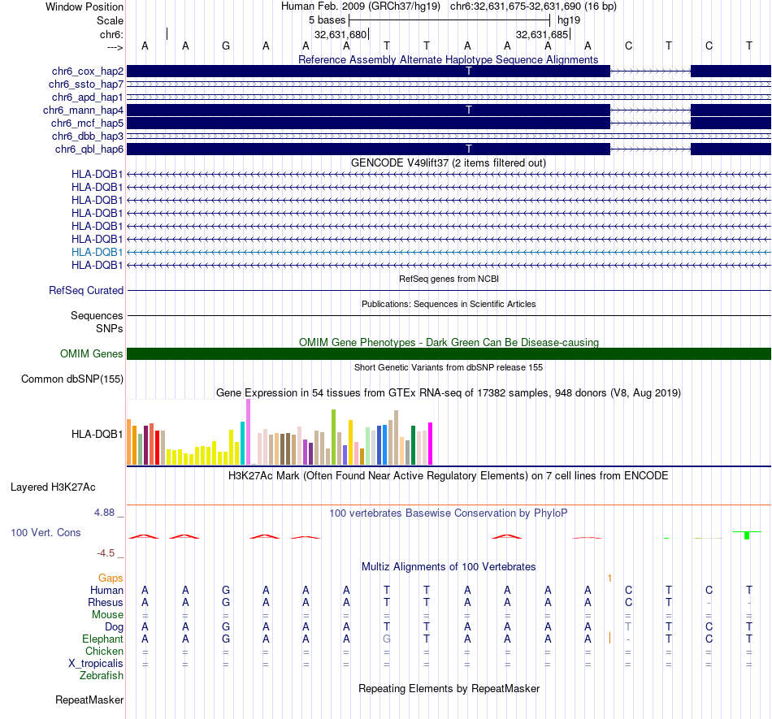
Task: Click the magenta last bar in GTEx chart
Action: (431, 444)
